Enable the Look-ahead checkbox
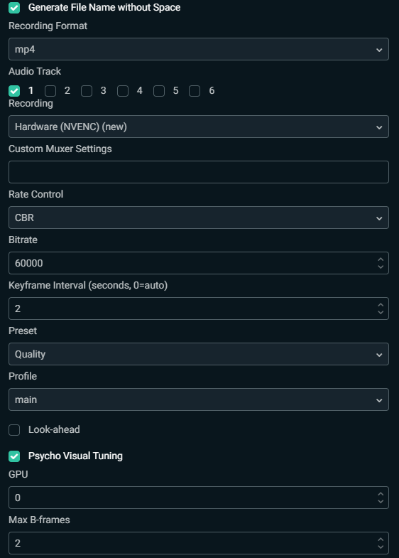Screen dimensions: 399x558 [14, 430]
